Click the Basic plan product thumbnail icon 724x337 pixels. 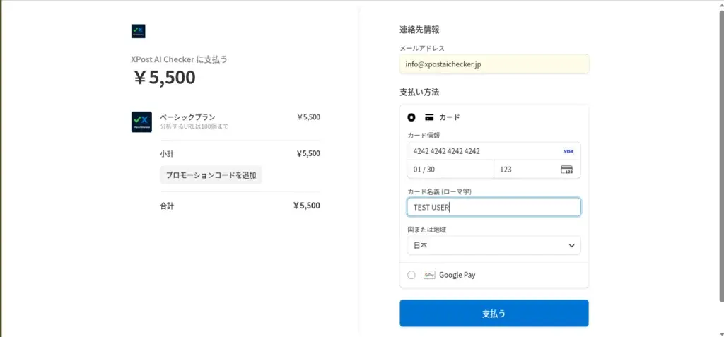[x=141, y=122]
